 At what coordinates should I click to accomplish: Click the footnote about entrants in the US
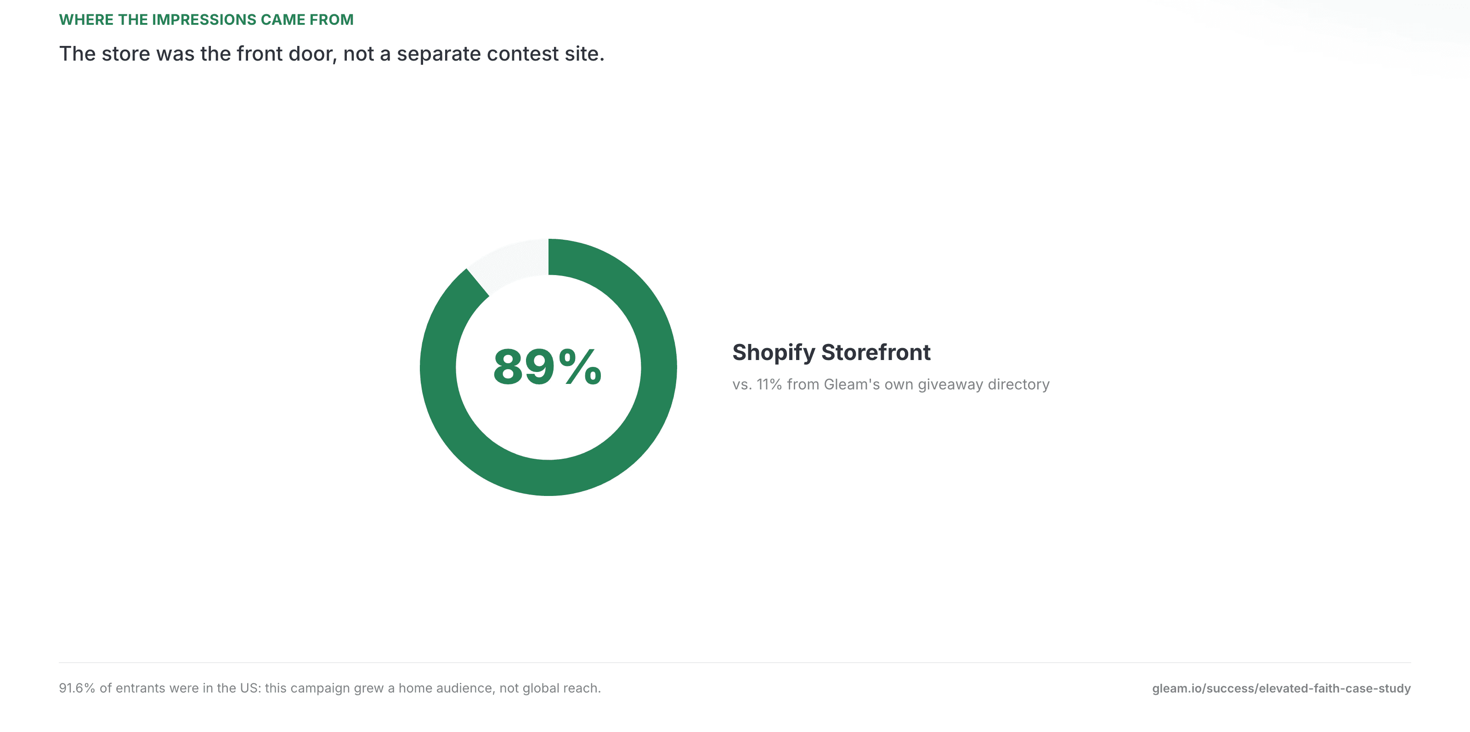(330, 688)
